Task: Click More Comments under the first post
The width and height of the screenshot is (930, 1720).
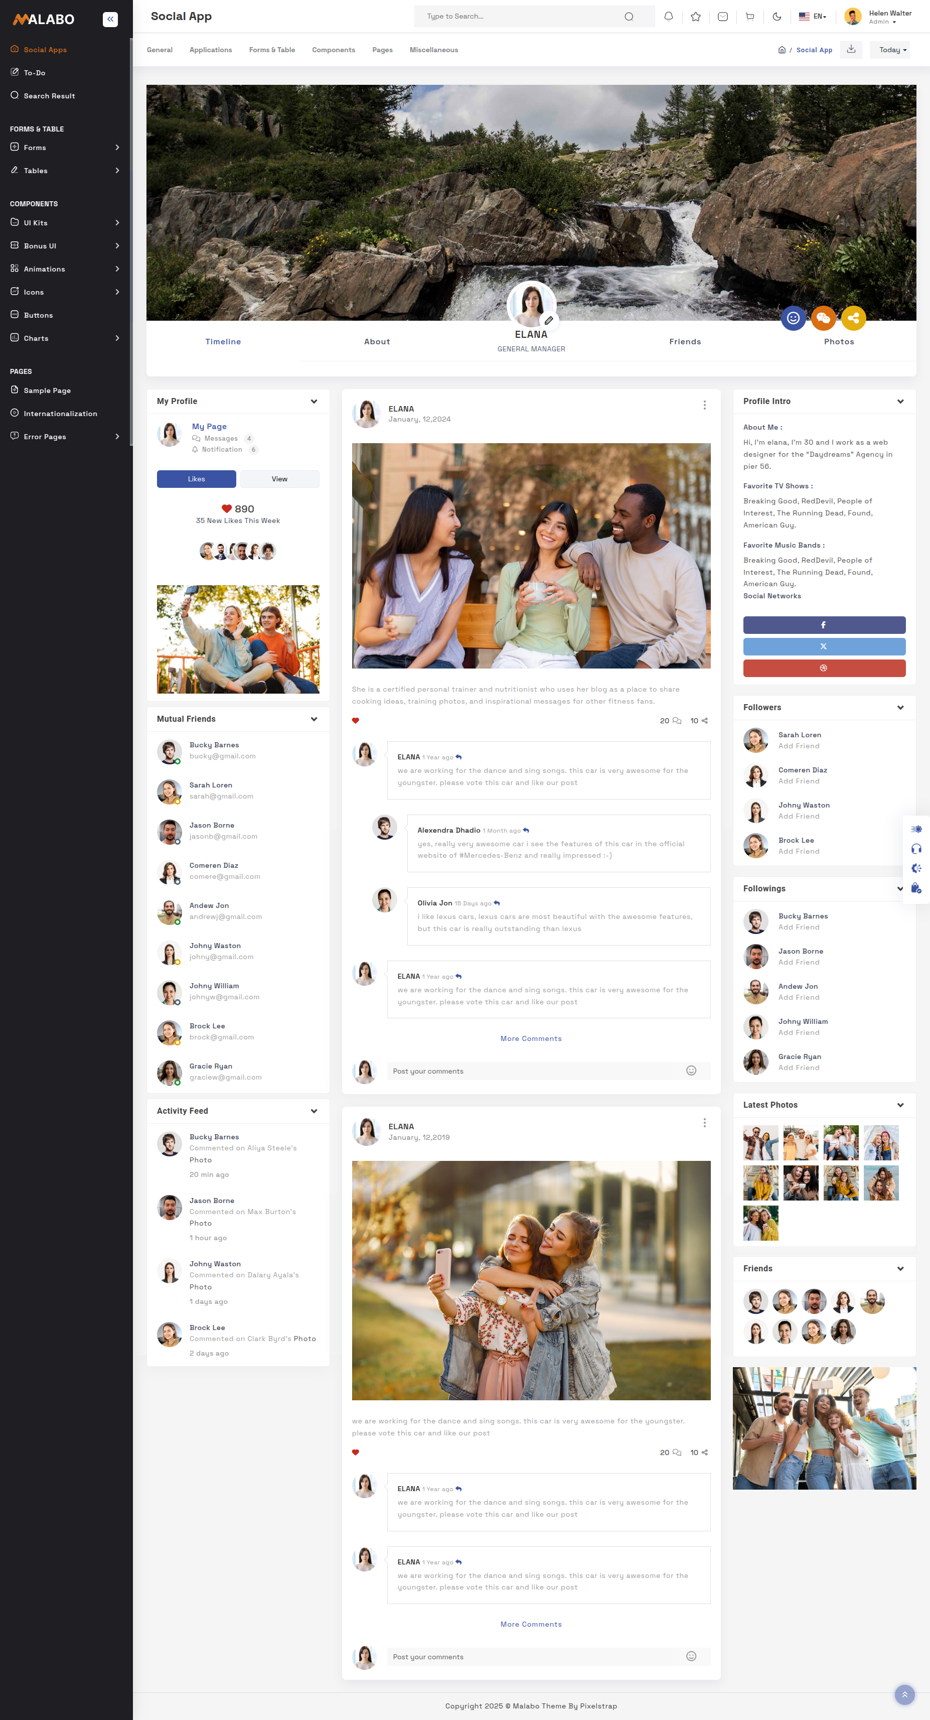Action: click(531, 1039)
